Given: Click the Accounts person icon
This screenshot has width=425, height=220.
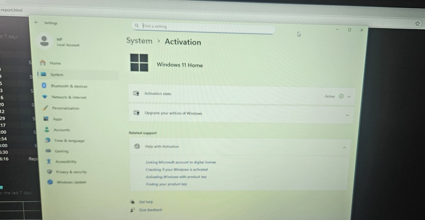Looking at the screenshot, I should [x=47, y=129].
